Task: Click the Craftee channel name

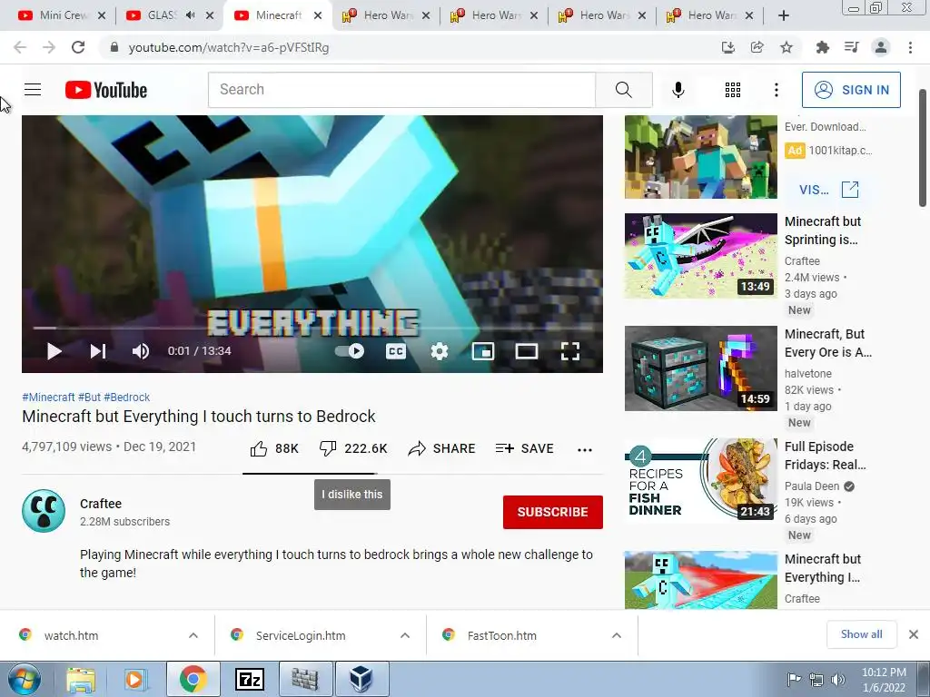Action: coord(101,504)
